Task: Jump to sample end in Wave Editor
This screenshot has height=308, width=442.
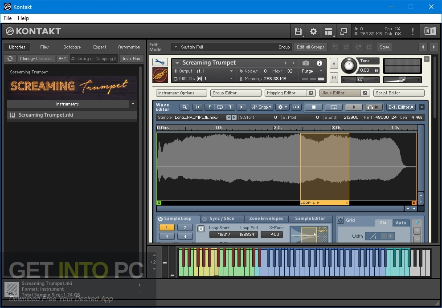Action: [241, 107]
